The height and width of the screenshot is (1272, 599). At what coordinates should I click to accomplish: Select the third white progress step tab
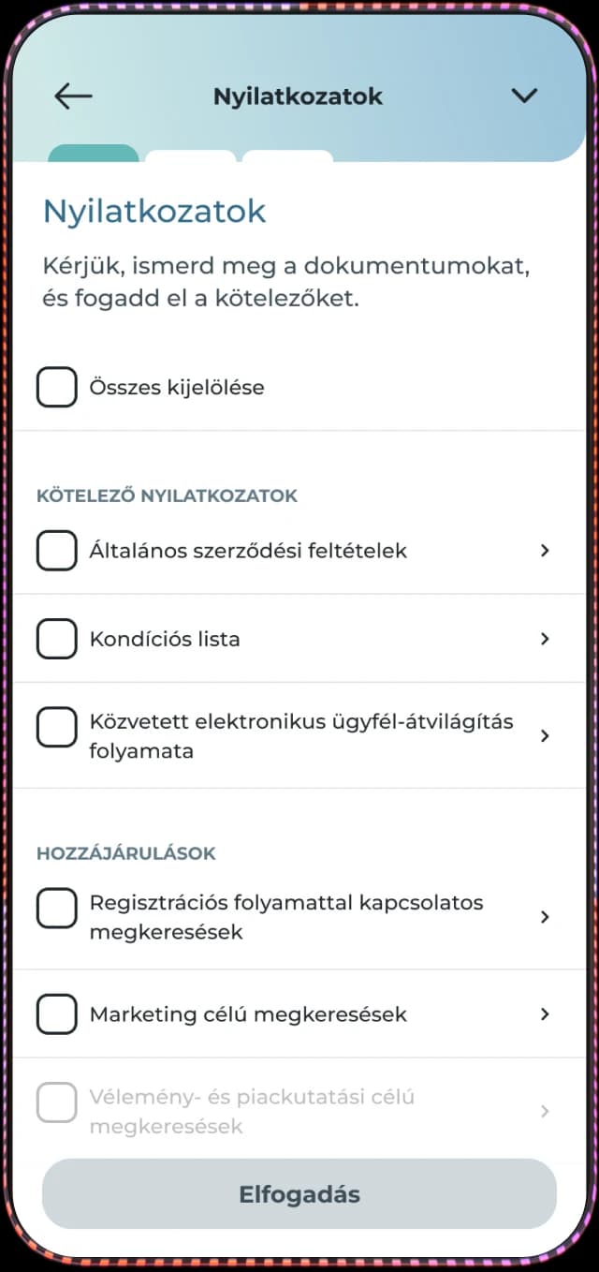[287, 156]
